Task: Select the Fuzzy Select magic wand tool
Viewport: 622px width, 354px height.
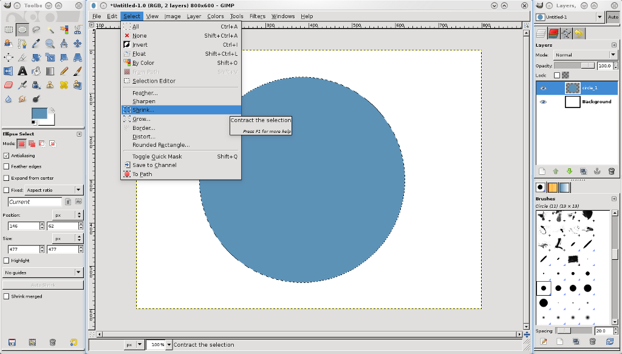Action: 50,30
